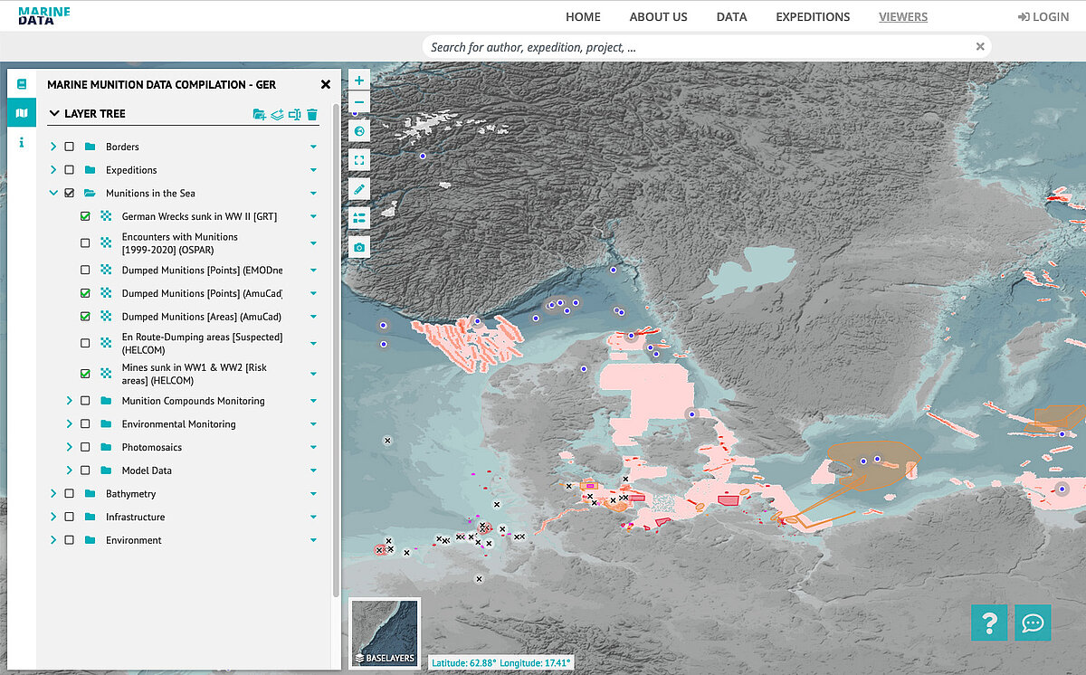Open the dropdown arrow for Dumped Munitions [Areas]

click(x=313, y=316)
